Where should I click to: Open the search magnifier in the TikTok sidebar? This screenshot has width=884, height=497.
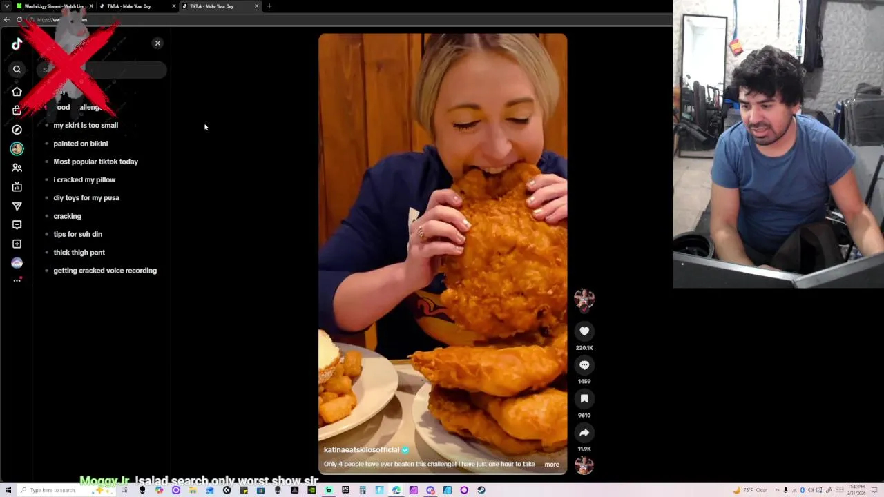pyautogui.click(x=17, y=69)
